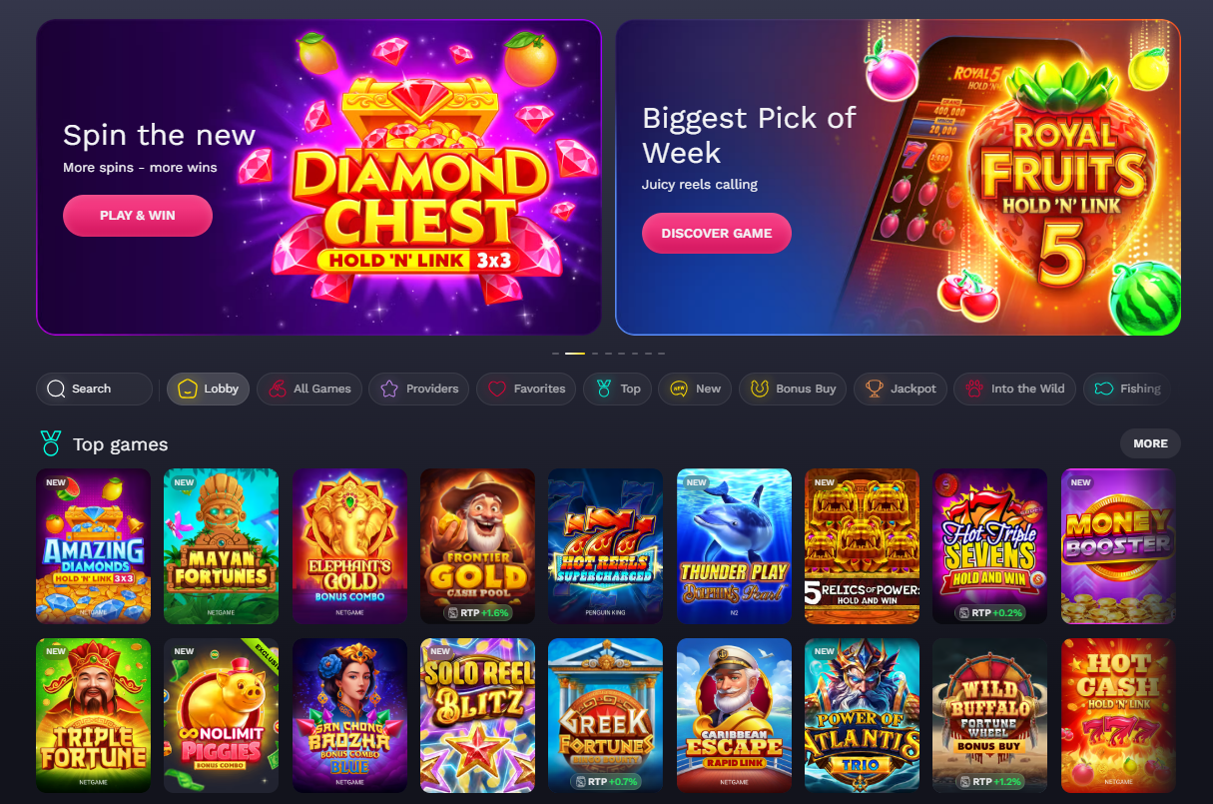Click the cherries icon on All Games
1213x804 pixels.
277,389
